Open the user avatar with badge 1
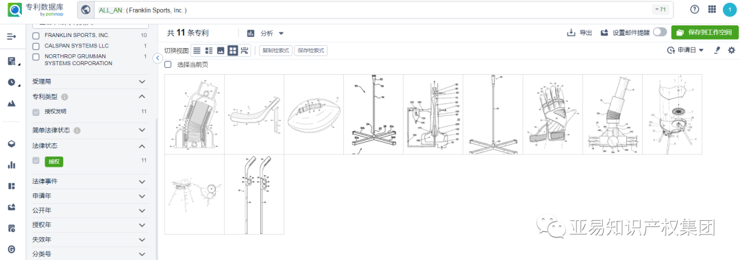740x260 pixels. tap(730, 10)
